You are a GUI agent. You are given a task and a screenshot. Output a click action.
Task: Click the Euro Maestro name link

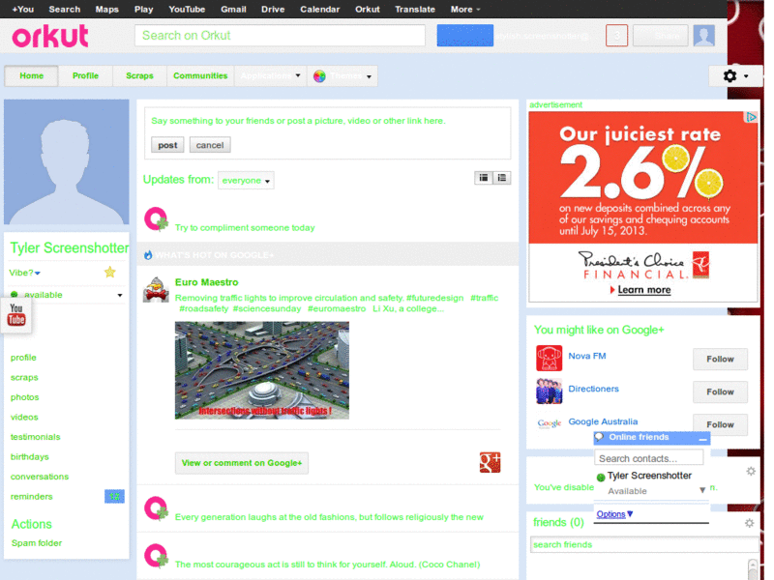click(x=206, y=282)
